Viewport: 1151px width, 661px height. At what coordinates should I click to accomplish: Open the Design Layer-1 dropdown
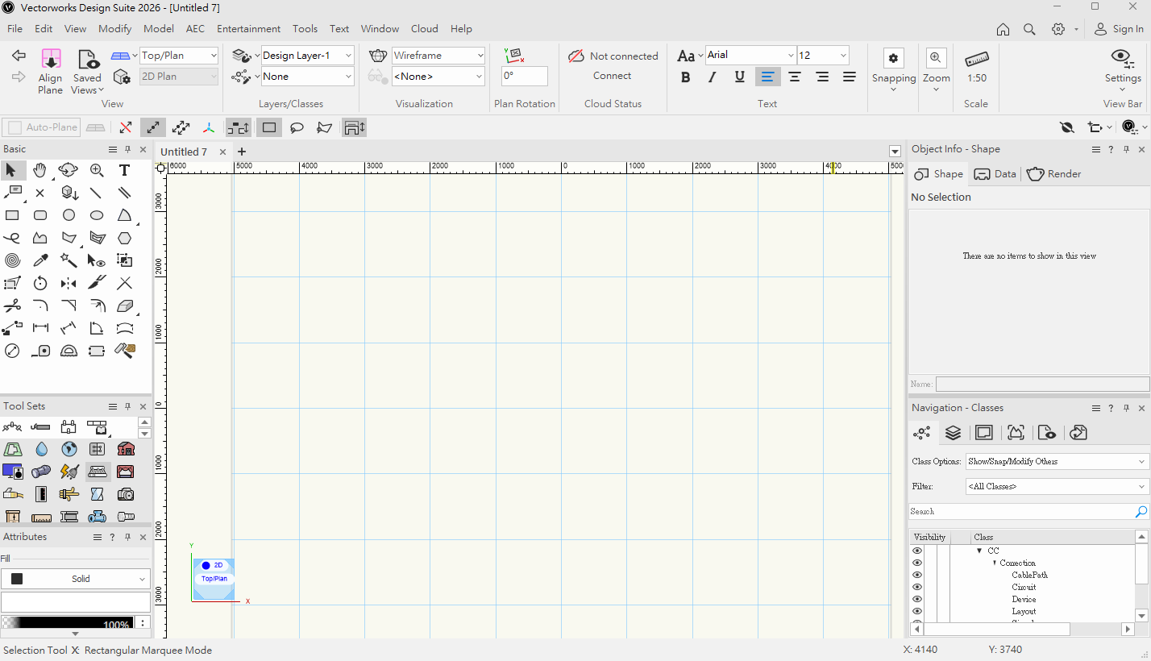coord(307,56)
